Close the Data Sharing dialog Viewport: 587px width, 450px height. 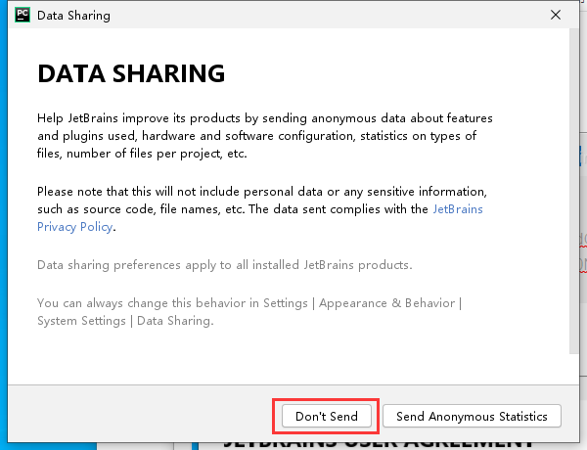coord(556,15)
